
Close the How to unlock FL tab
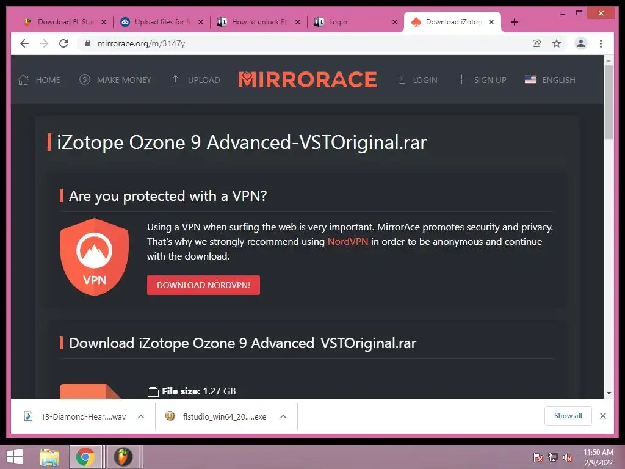298,22
